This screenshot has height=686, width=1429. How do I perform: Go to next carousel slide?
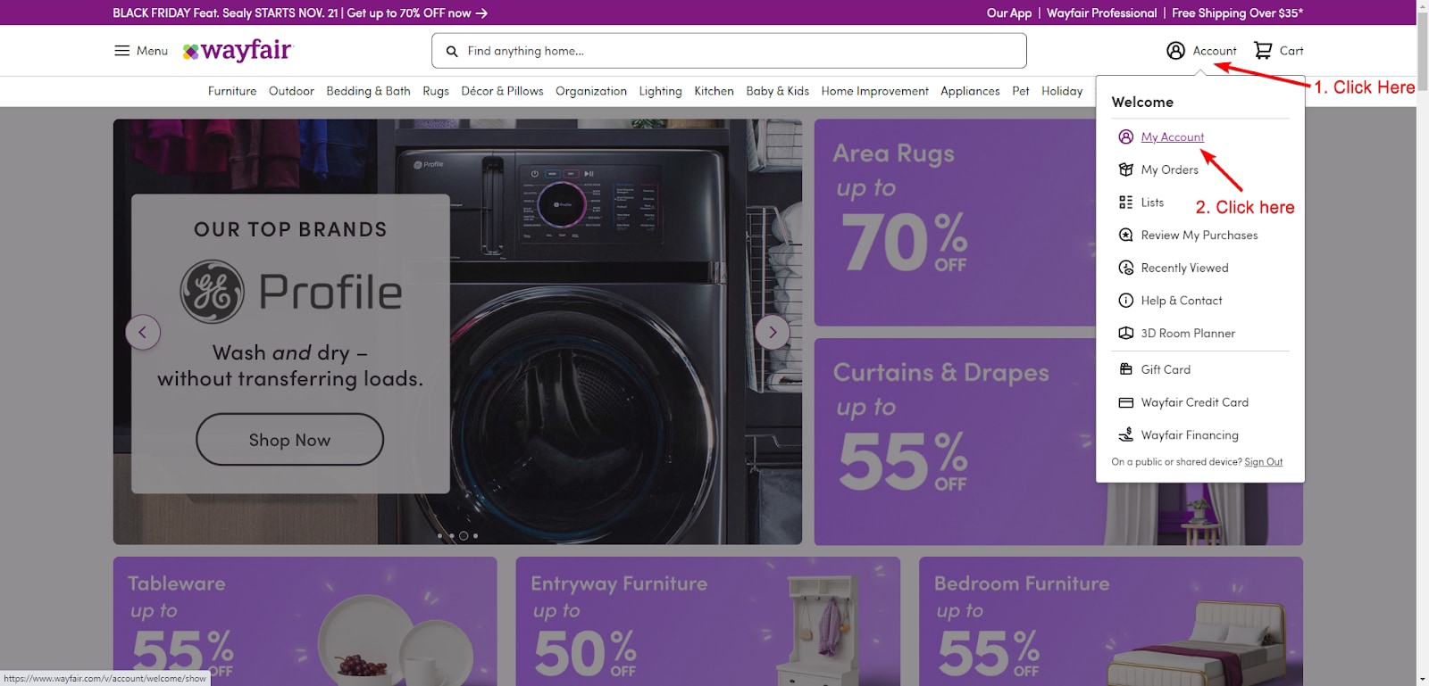pos(773,332)
